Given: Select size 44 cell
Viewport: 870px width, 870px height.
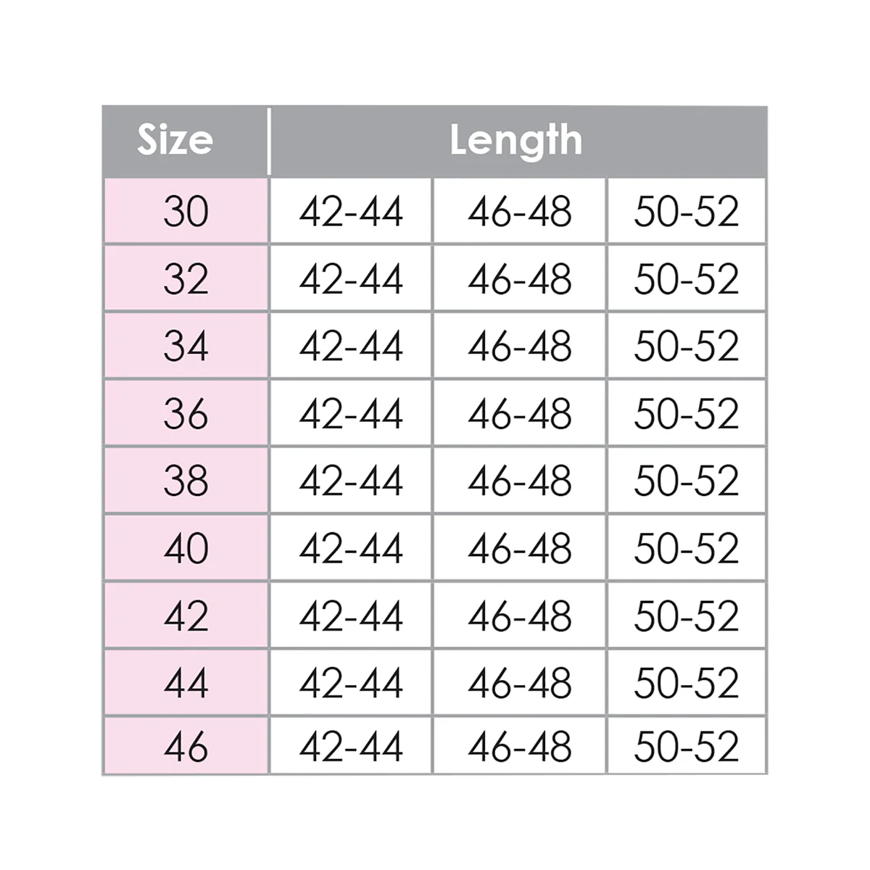Looking at the screenshot, I should point(186,683).
